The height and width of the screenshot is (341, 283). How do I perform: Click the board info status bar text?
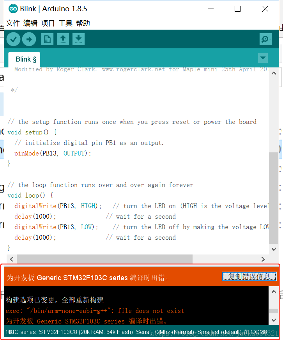point(136,332)
